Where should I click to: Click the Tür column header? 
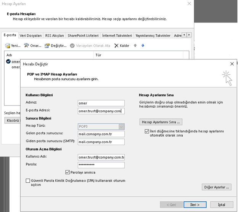click(138, 55)
